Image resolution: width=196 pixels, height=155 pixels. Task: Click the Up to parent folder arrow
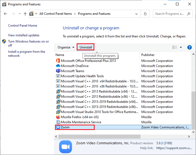pyautogui.click(x=25, y=14)
